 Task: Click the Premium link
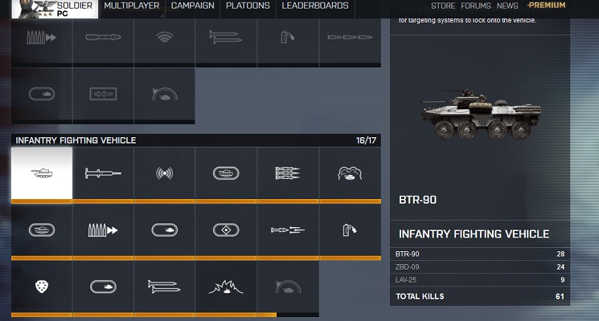pos(546,6)
